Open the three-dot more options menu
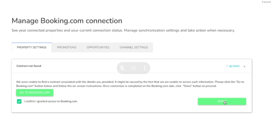Viewport: 271px width, 125px height. click(145, 68)
